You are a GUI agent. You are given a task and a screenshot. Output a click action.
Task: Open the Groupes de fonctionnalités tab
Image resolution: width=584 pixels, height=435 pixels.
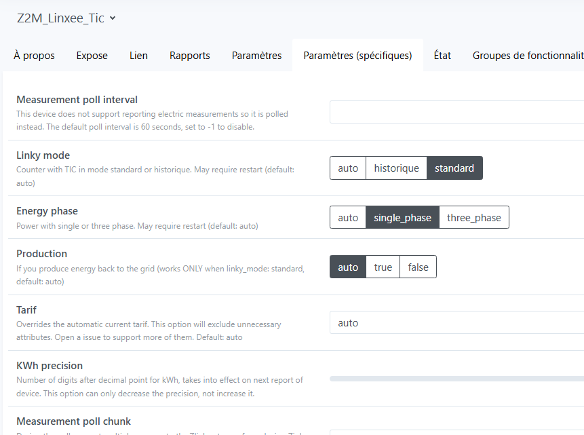528,56
